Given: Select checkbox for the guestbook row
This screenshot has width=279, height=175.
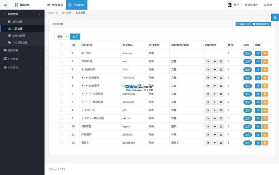Looking at the screenshot, I should 61,143.
